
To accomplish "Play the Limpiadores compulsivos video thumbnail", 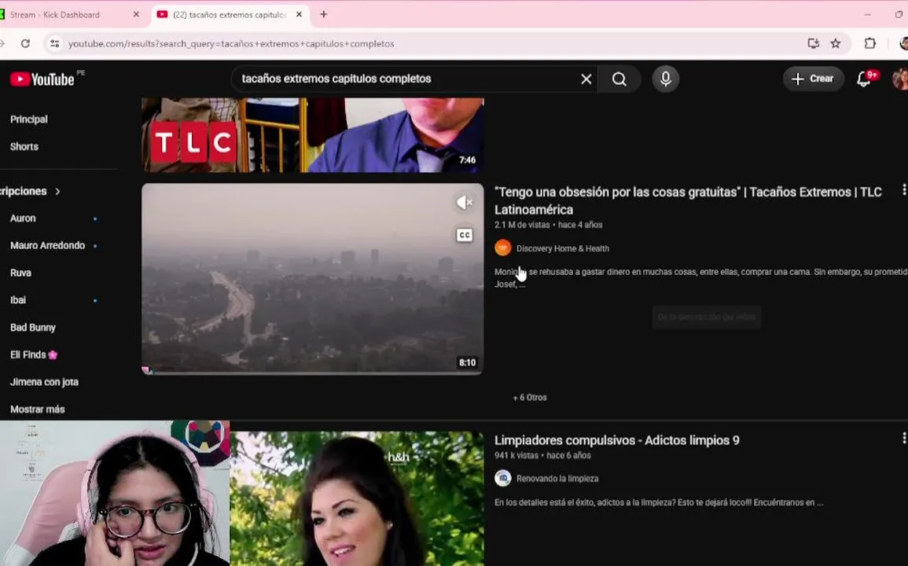I will pyautogui.click(x=357, y=499).
